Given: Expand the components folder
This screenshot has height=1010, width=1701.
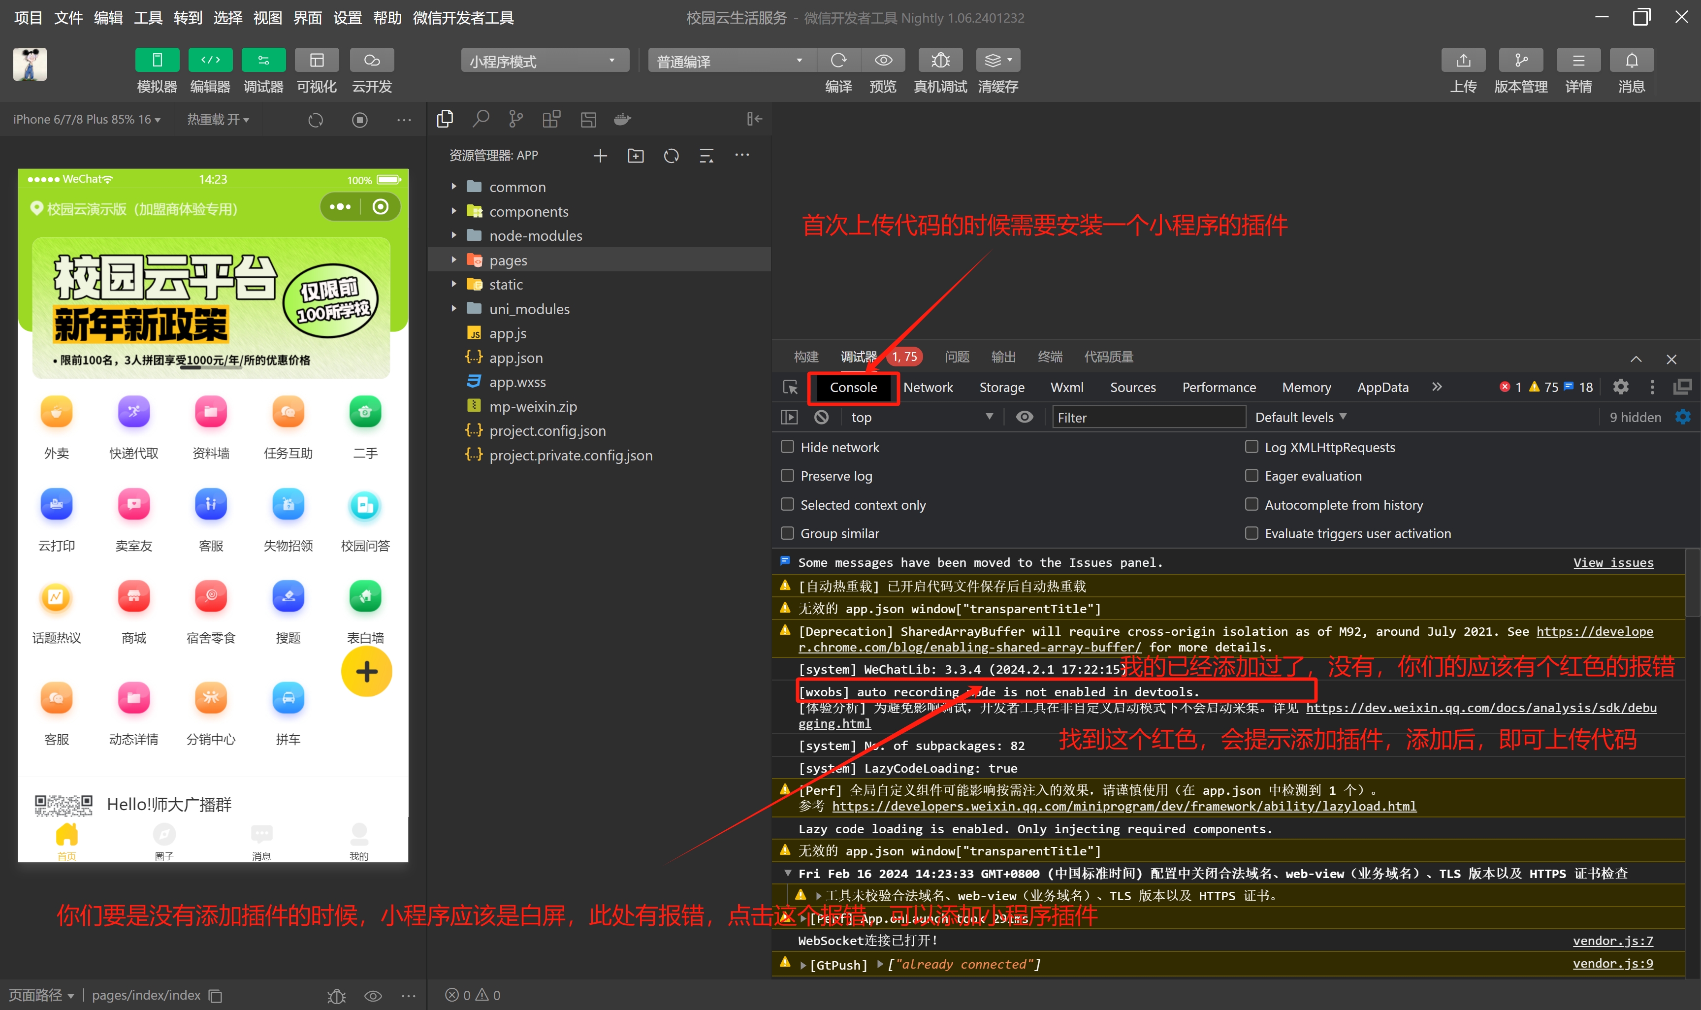Looking at the screenshot, I should point(454,211).
